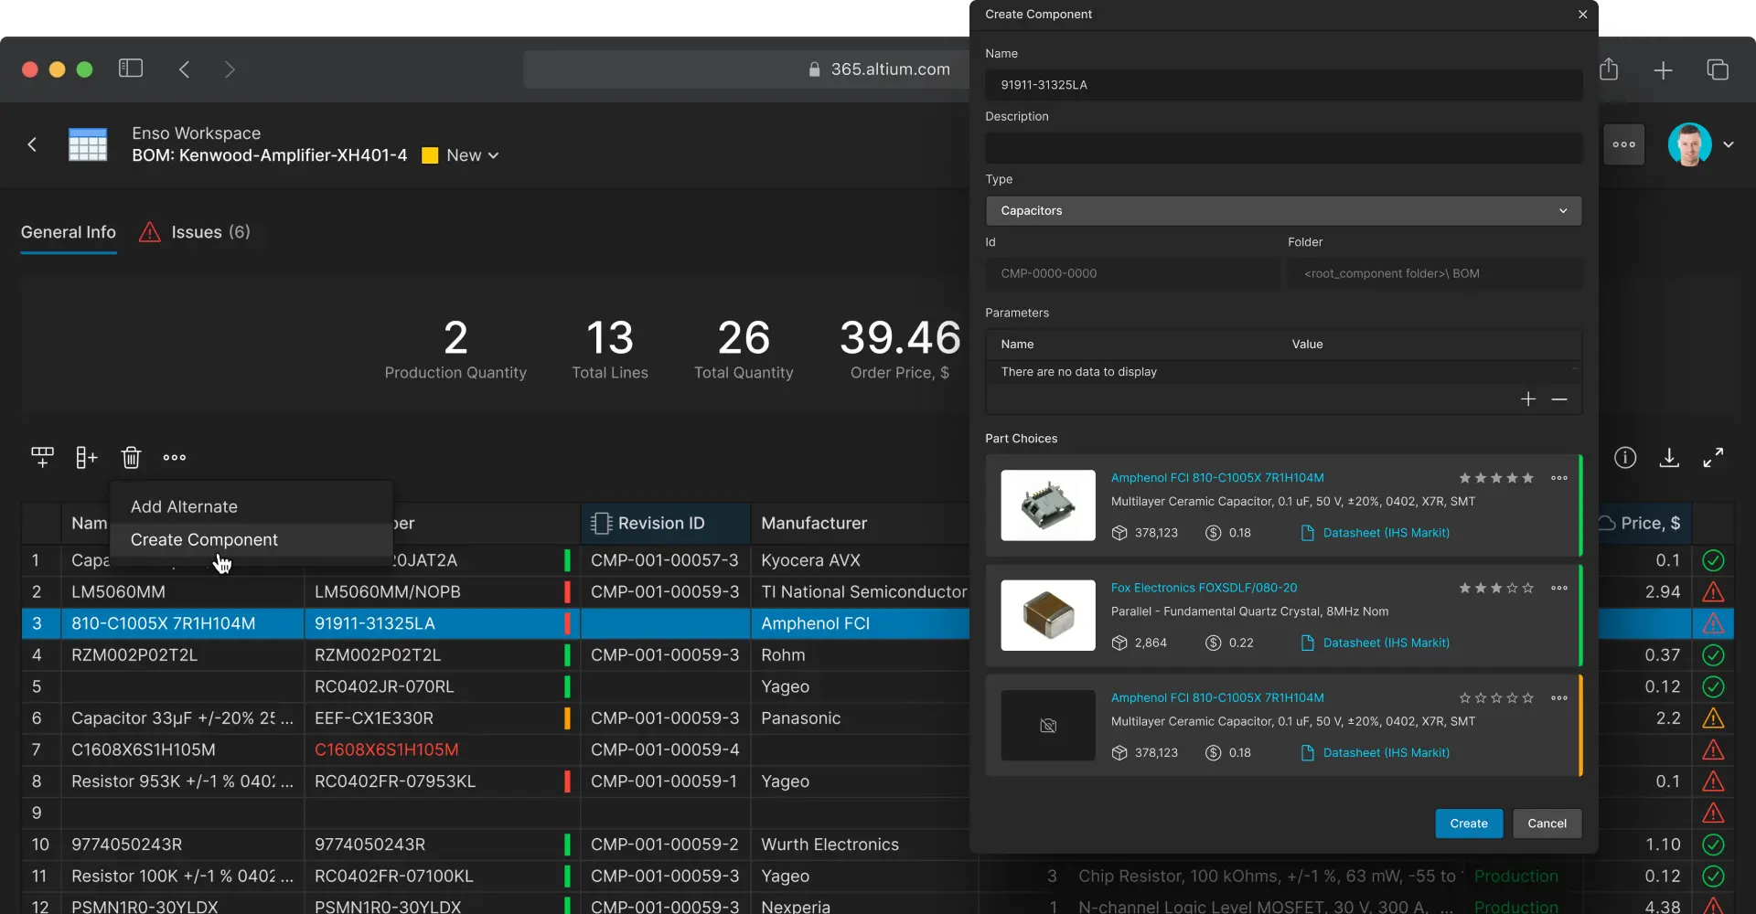Open Datasheet link for Fox Electronics part
Image resolution: width=1756 pixels, height=914 pixels.
pos(1385,643)
